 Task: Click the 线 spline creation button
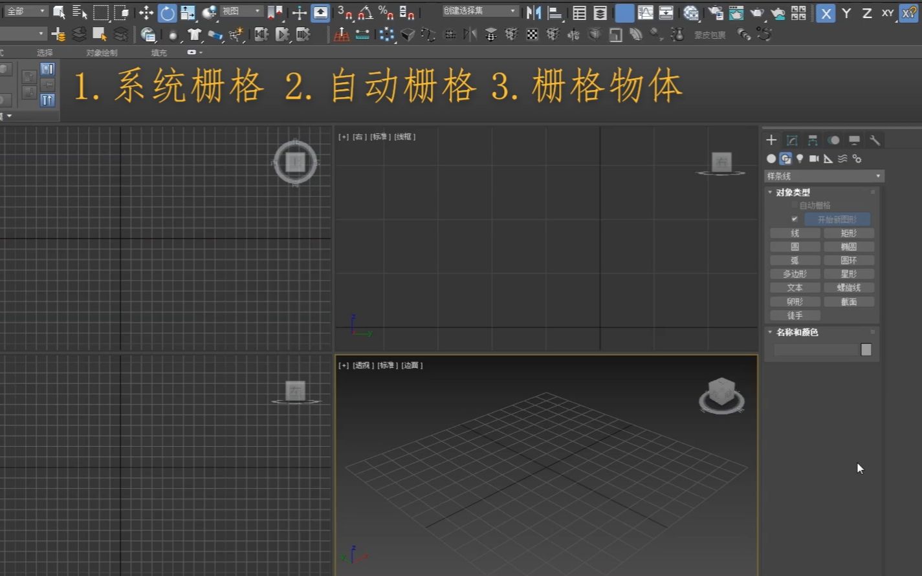pos(795,233)
